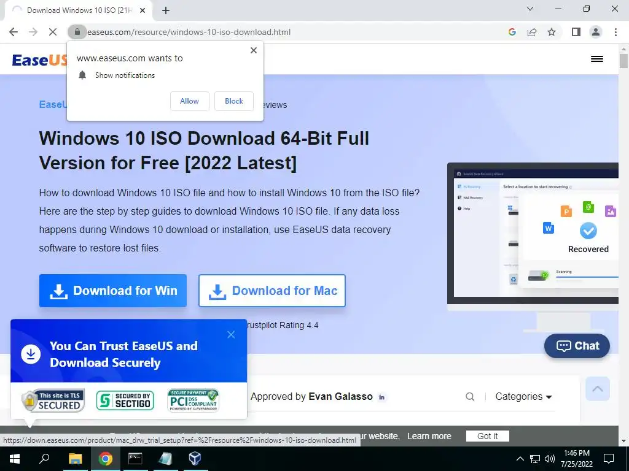The width and height of the screenshot is (629, 471).
Task: Click the taskbar clock showing 1:46 PM
Action: pyautogui.click(x=577, y=459)
